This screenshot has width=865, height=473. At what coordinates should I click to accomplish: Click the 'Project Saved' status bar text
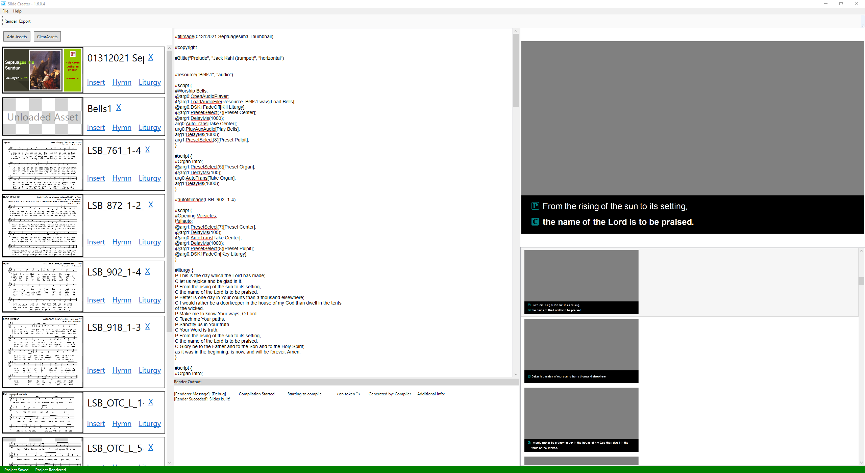16,470
